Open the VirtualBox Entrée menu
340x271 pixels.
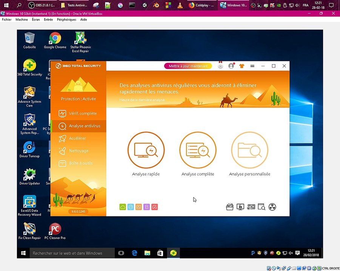click(x=48, y=20)
